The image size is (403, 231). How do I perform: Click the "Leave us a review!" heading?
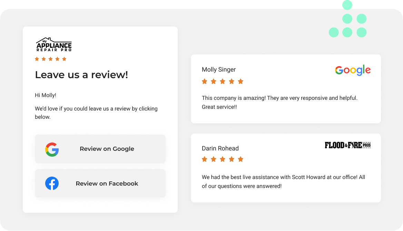click(x=81, y=75)
